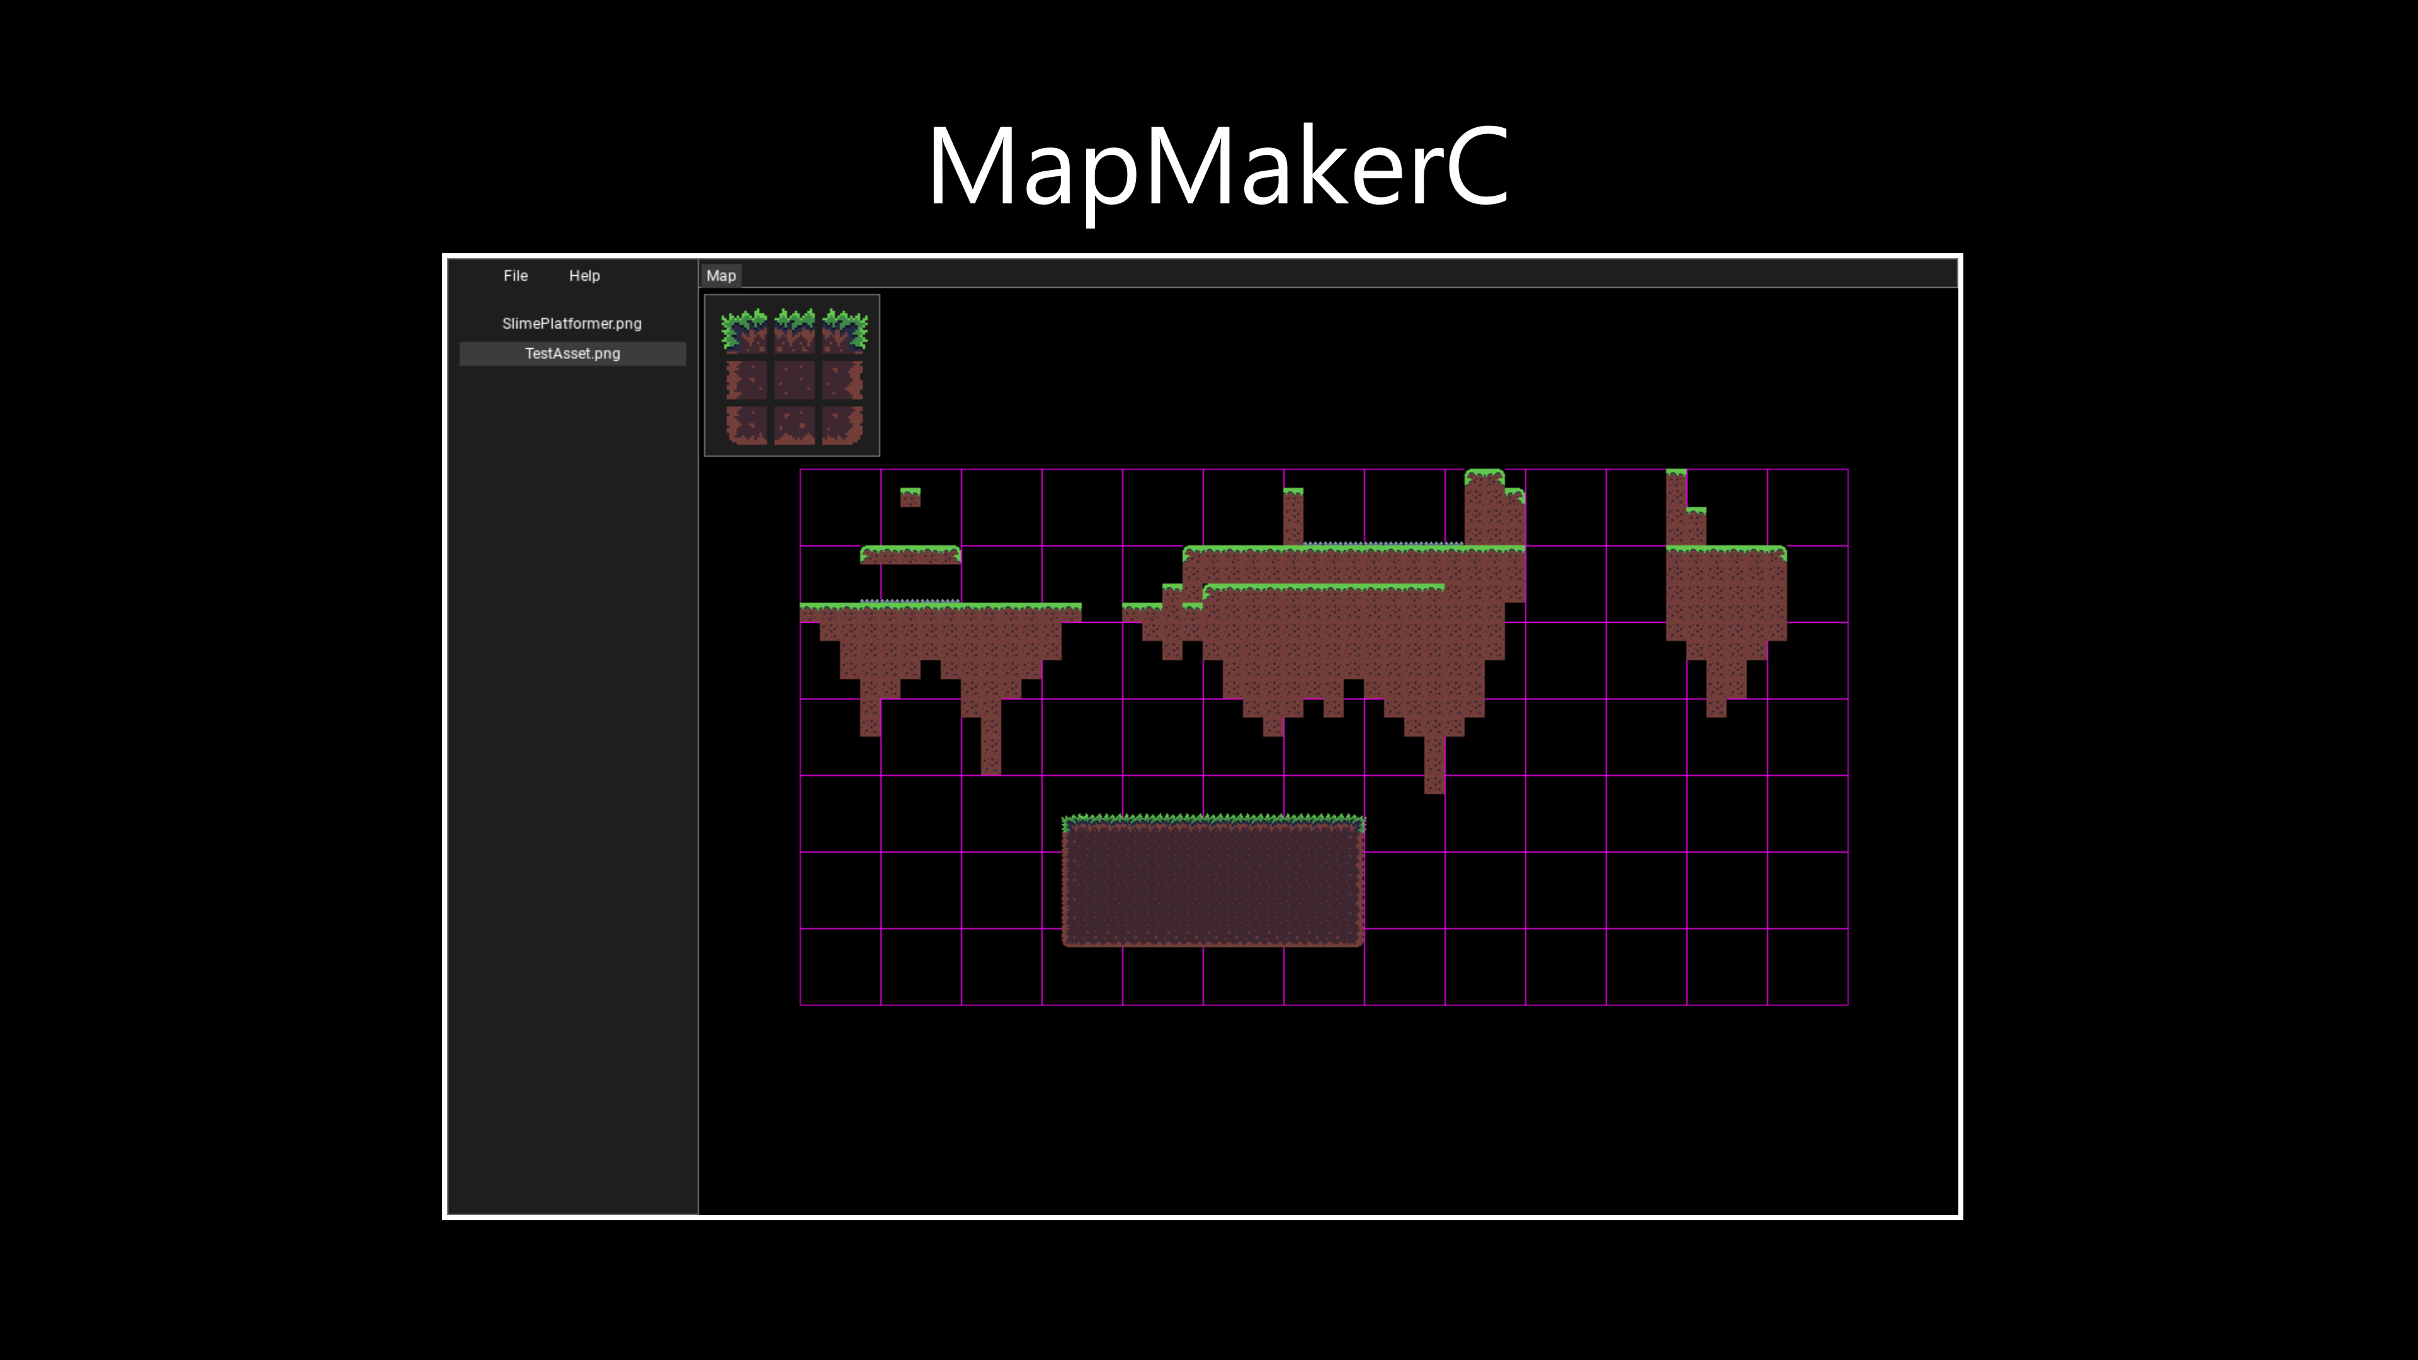Screen dimensions: 2418x1360
Task: Open the Help menu
Action: point(584,275)
